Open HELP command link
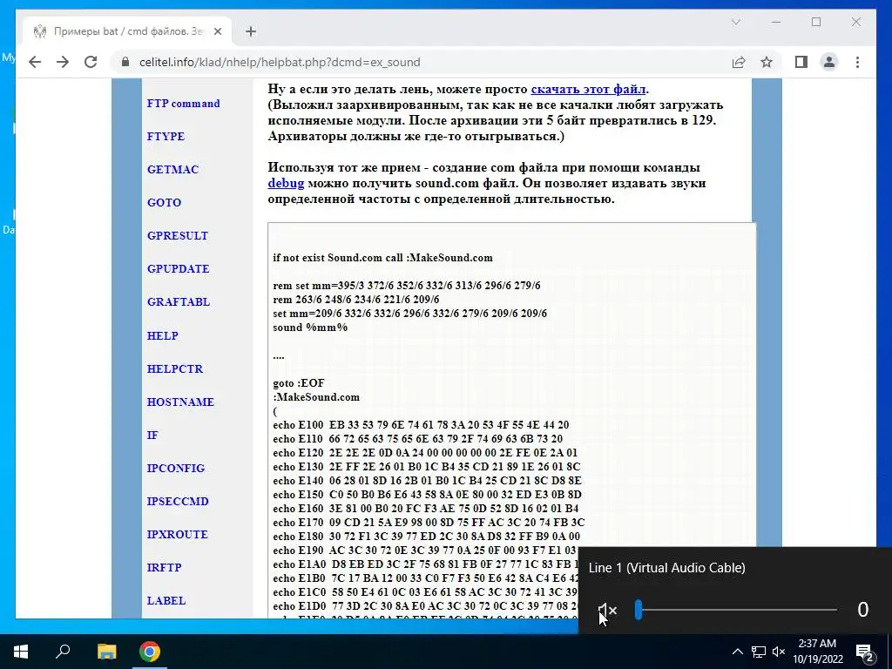This screenshot has width=892, height=669. coord(162,335)
